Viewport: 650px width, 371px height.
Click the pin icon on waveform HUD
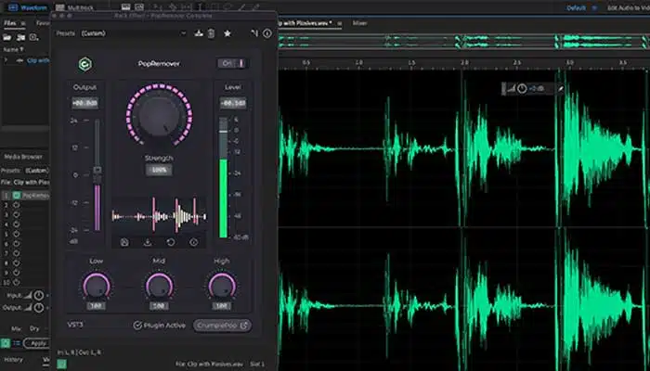point(561,88)
